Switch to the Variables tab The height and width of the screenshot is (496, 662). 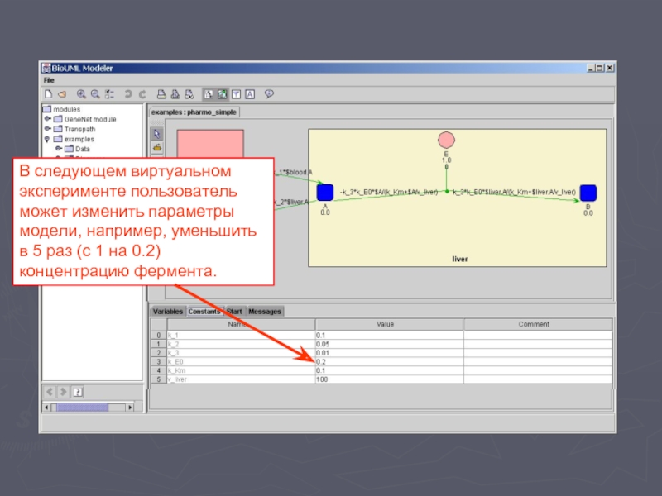[167, 312]
